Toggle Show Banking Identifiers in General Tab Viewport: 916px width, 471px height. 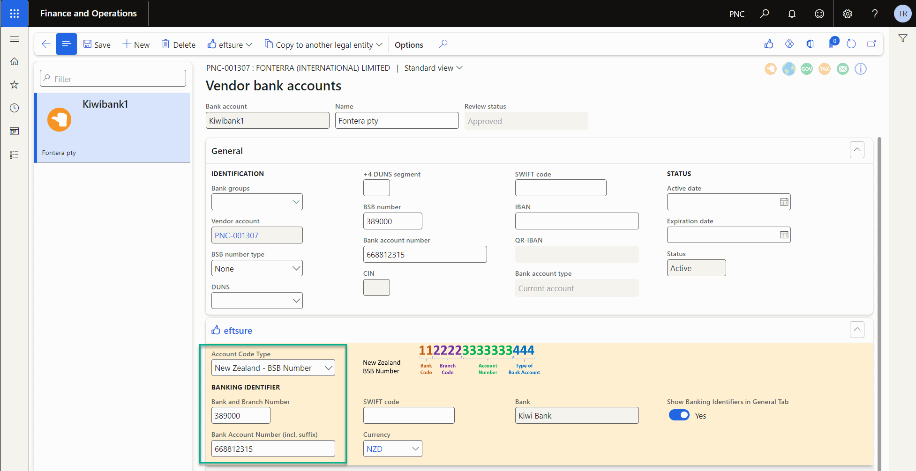pyautogui.click(x=679, y=415)
